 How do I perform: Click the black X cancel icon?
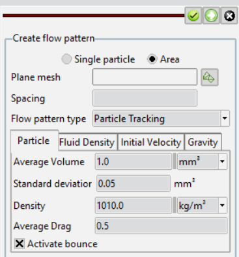229,16
